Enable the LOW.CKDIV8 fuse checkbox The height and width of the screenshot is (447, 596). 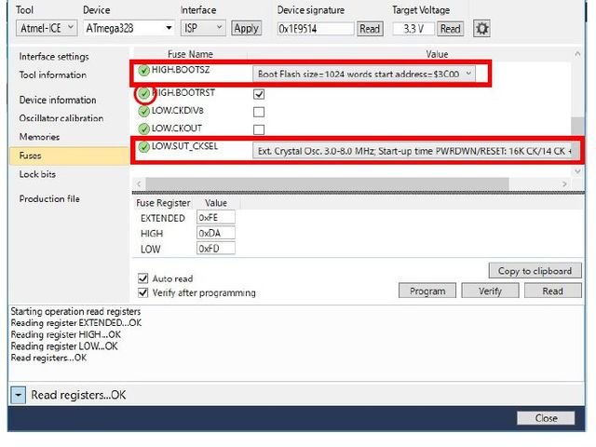pos(259,112)
